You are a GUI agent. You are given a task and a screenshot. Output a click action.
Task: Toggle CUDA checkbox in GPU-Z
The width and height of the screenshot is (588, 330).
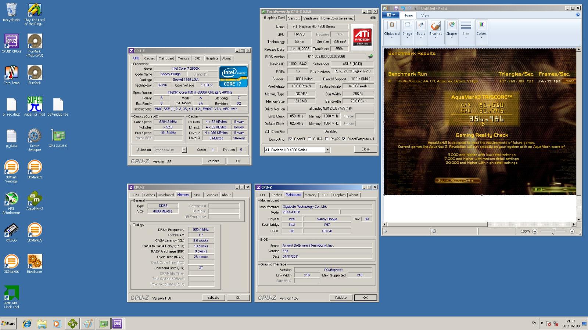pos(309,139)
